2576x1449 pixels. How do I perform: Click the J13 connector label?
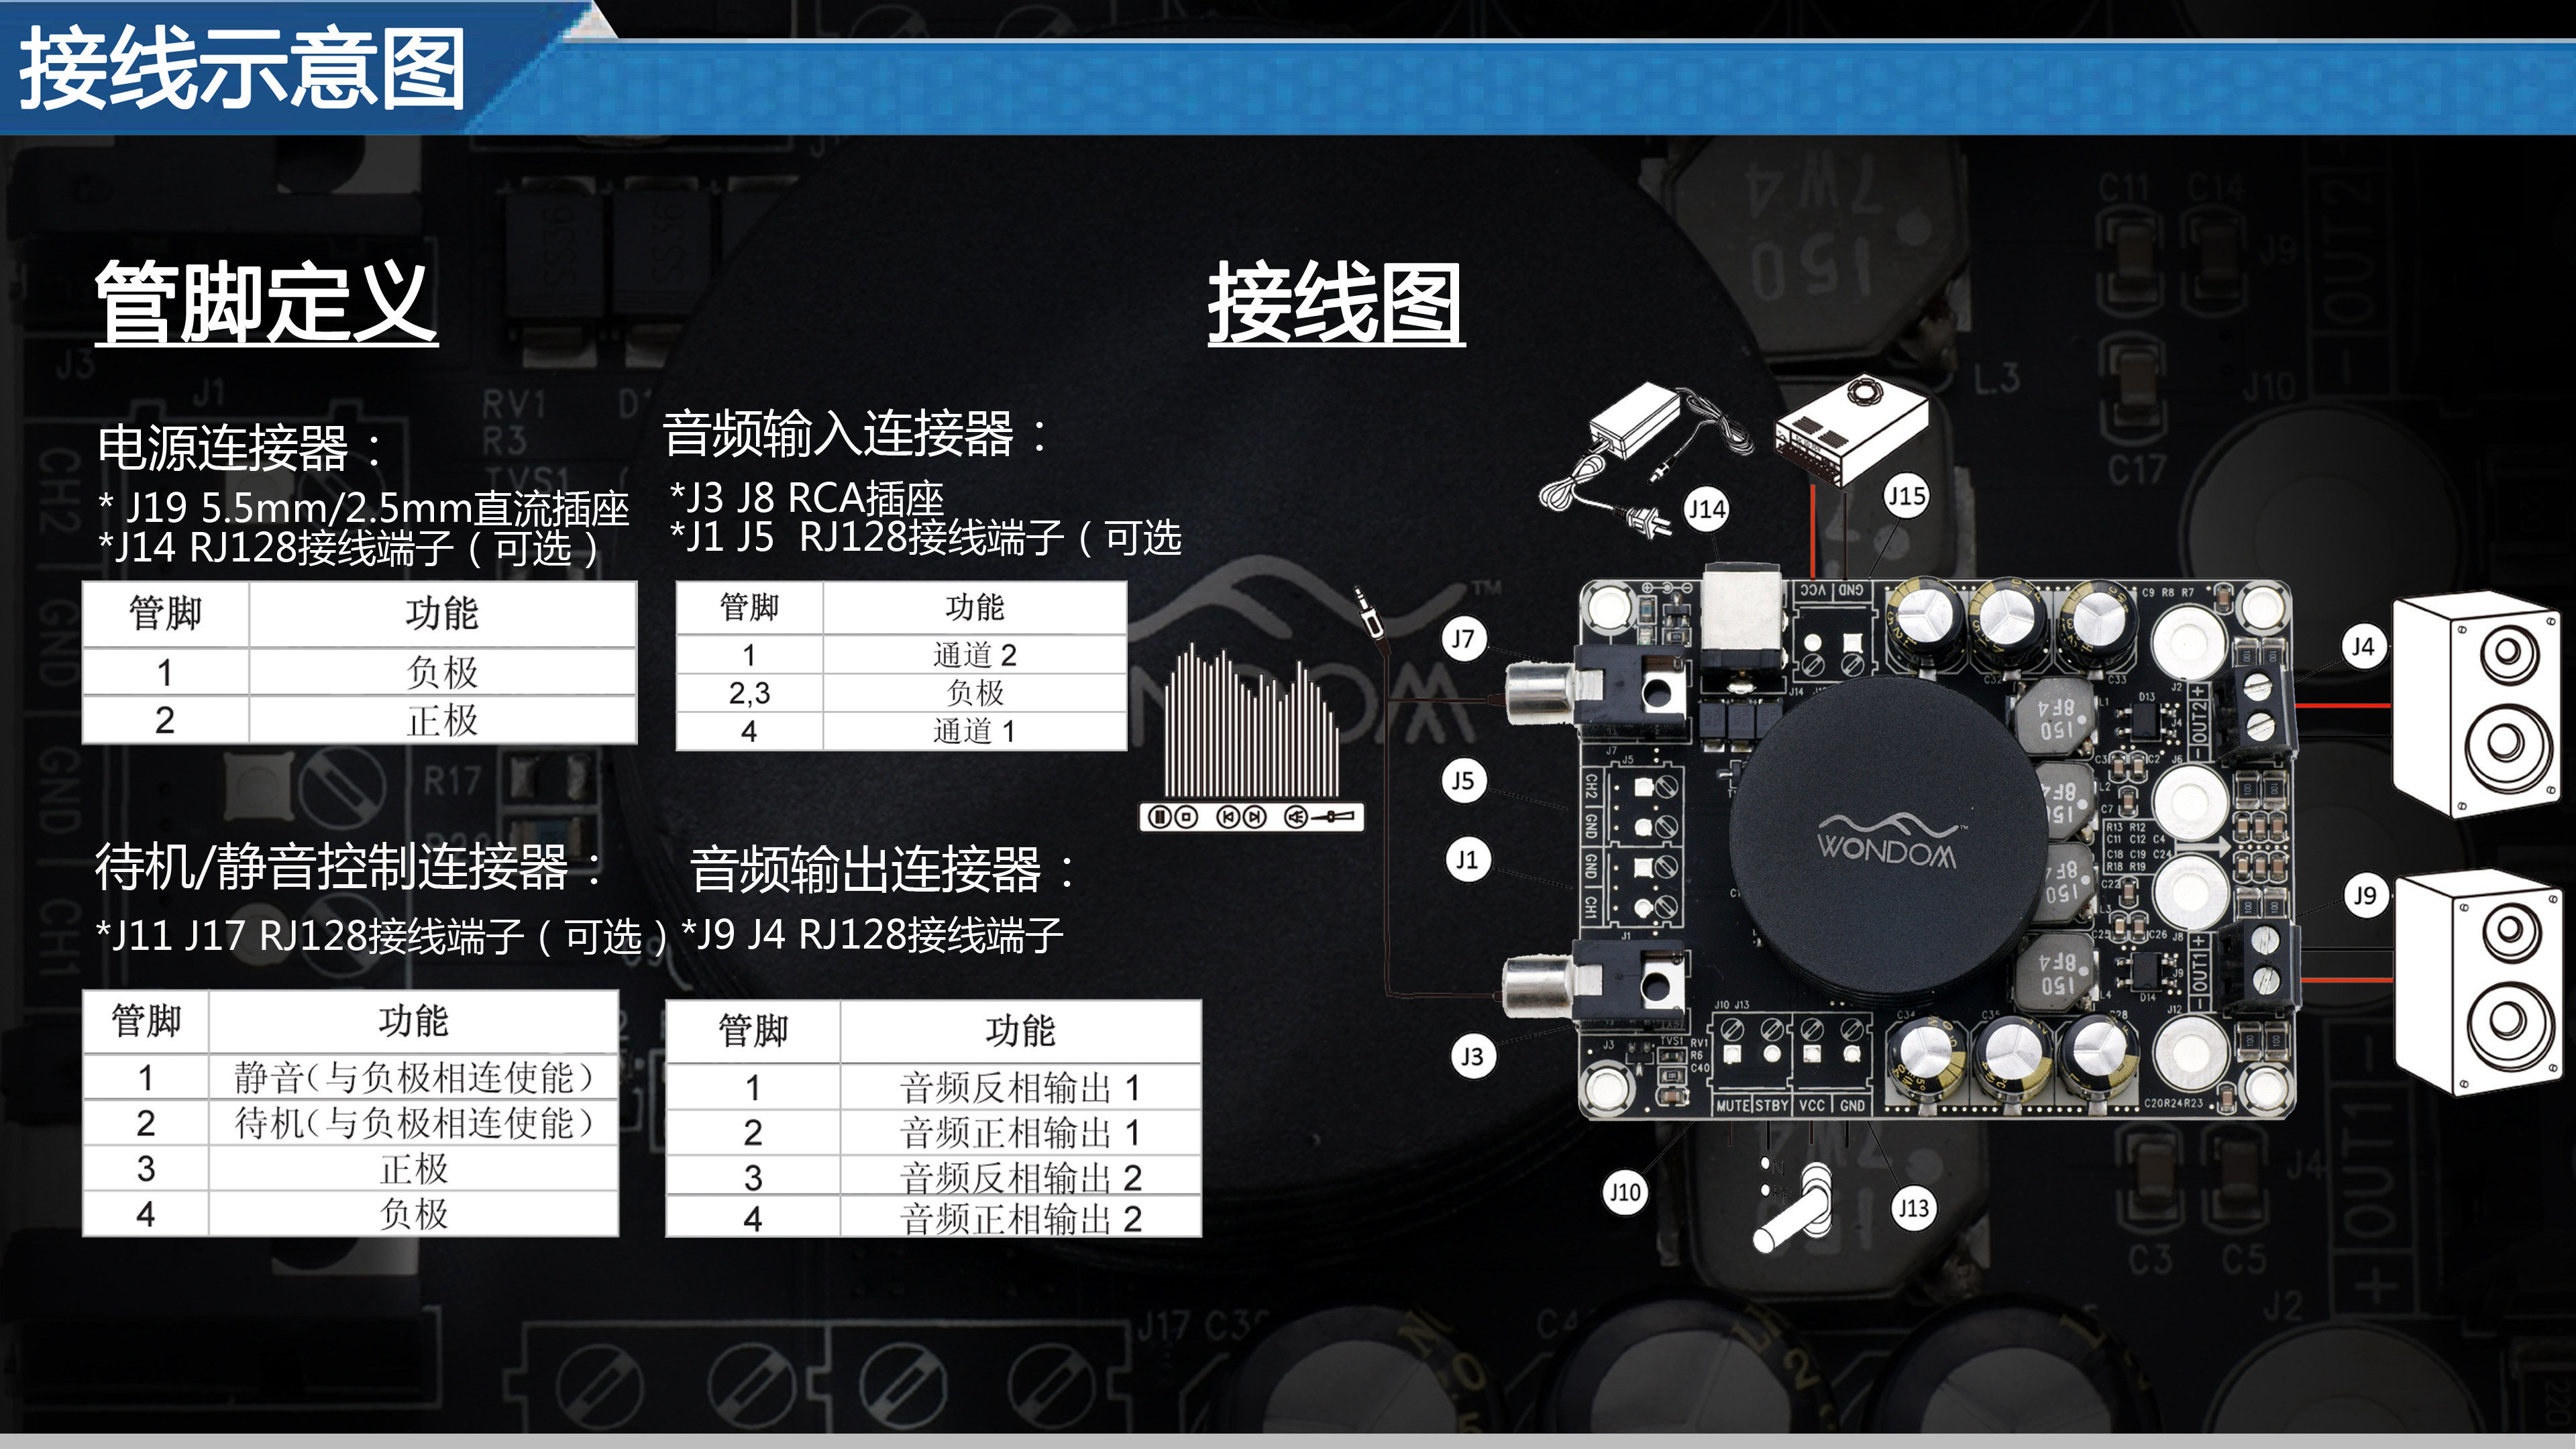1913,1208
